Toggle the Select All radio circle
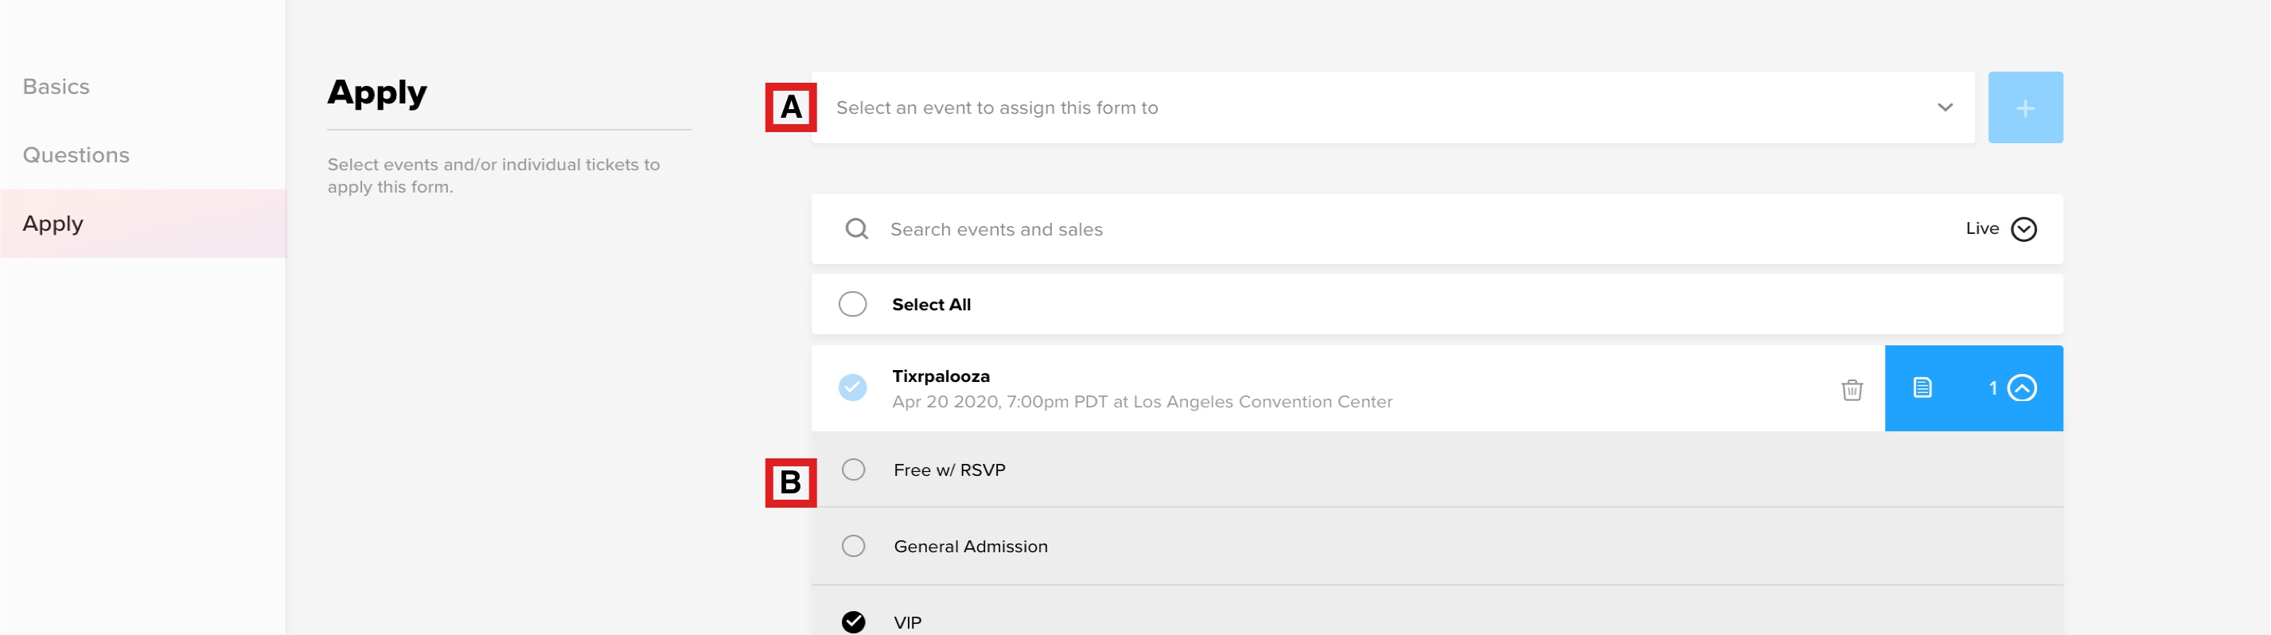This screenshot has width=2271, height=635. 852,304
